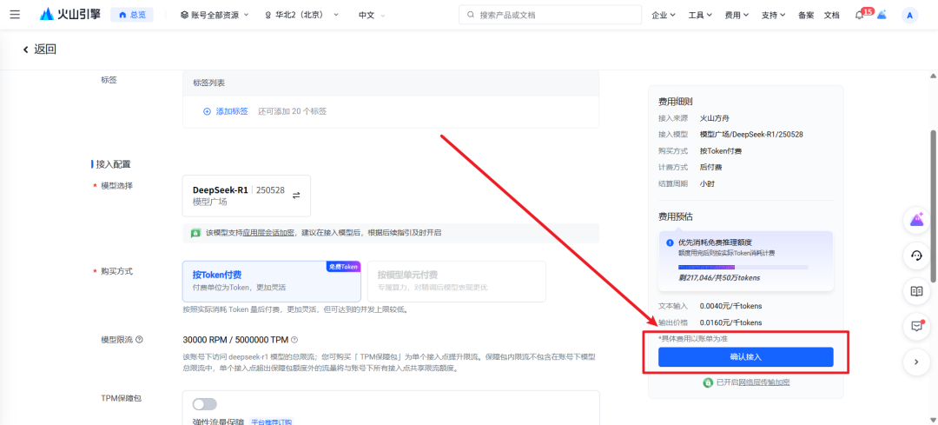This screenshot has height=425, width=938.
Task: Click the Volcano Engine logo
Action: click(x=70, y=15)
